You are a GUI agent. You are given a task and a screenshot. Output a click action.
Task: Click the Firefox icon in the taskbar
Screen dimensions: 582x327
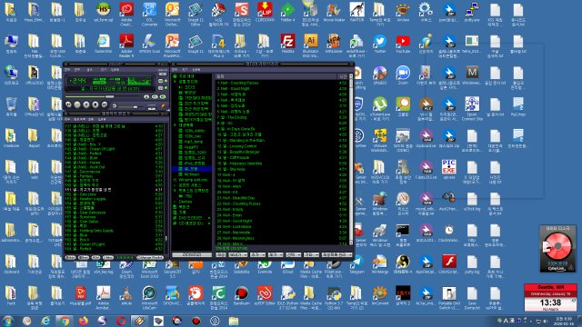[83, 321]
